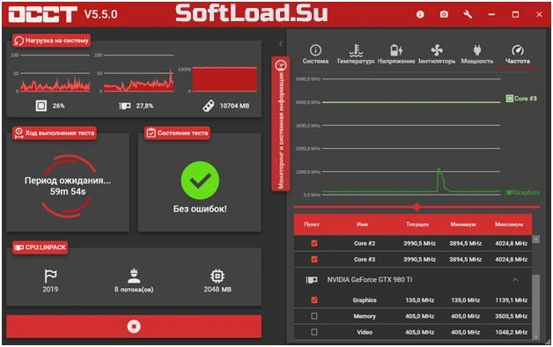Viewport: 553px width, 347px height.
Task: Take a screenshot with the camera icon
Action: (444, 14)
